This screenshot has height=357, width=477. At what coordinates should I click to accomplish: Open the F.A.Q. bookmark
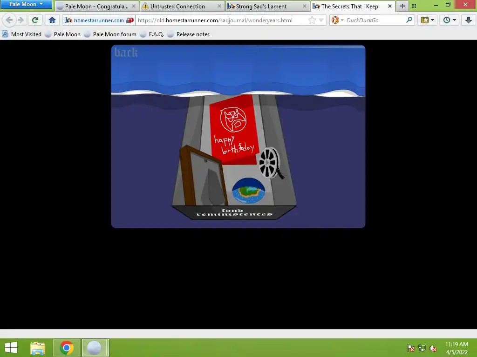click(x=152, y=34)
